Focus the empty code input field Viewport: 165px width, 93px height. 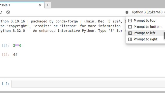(88, 84)
